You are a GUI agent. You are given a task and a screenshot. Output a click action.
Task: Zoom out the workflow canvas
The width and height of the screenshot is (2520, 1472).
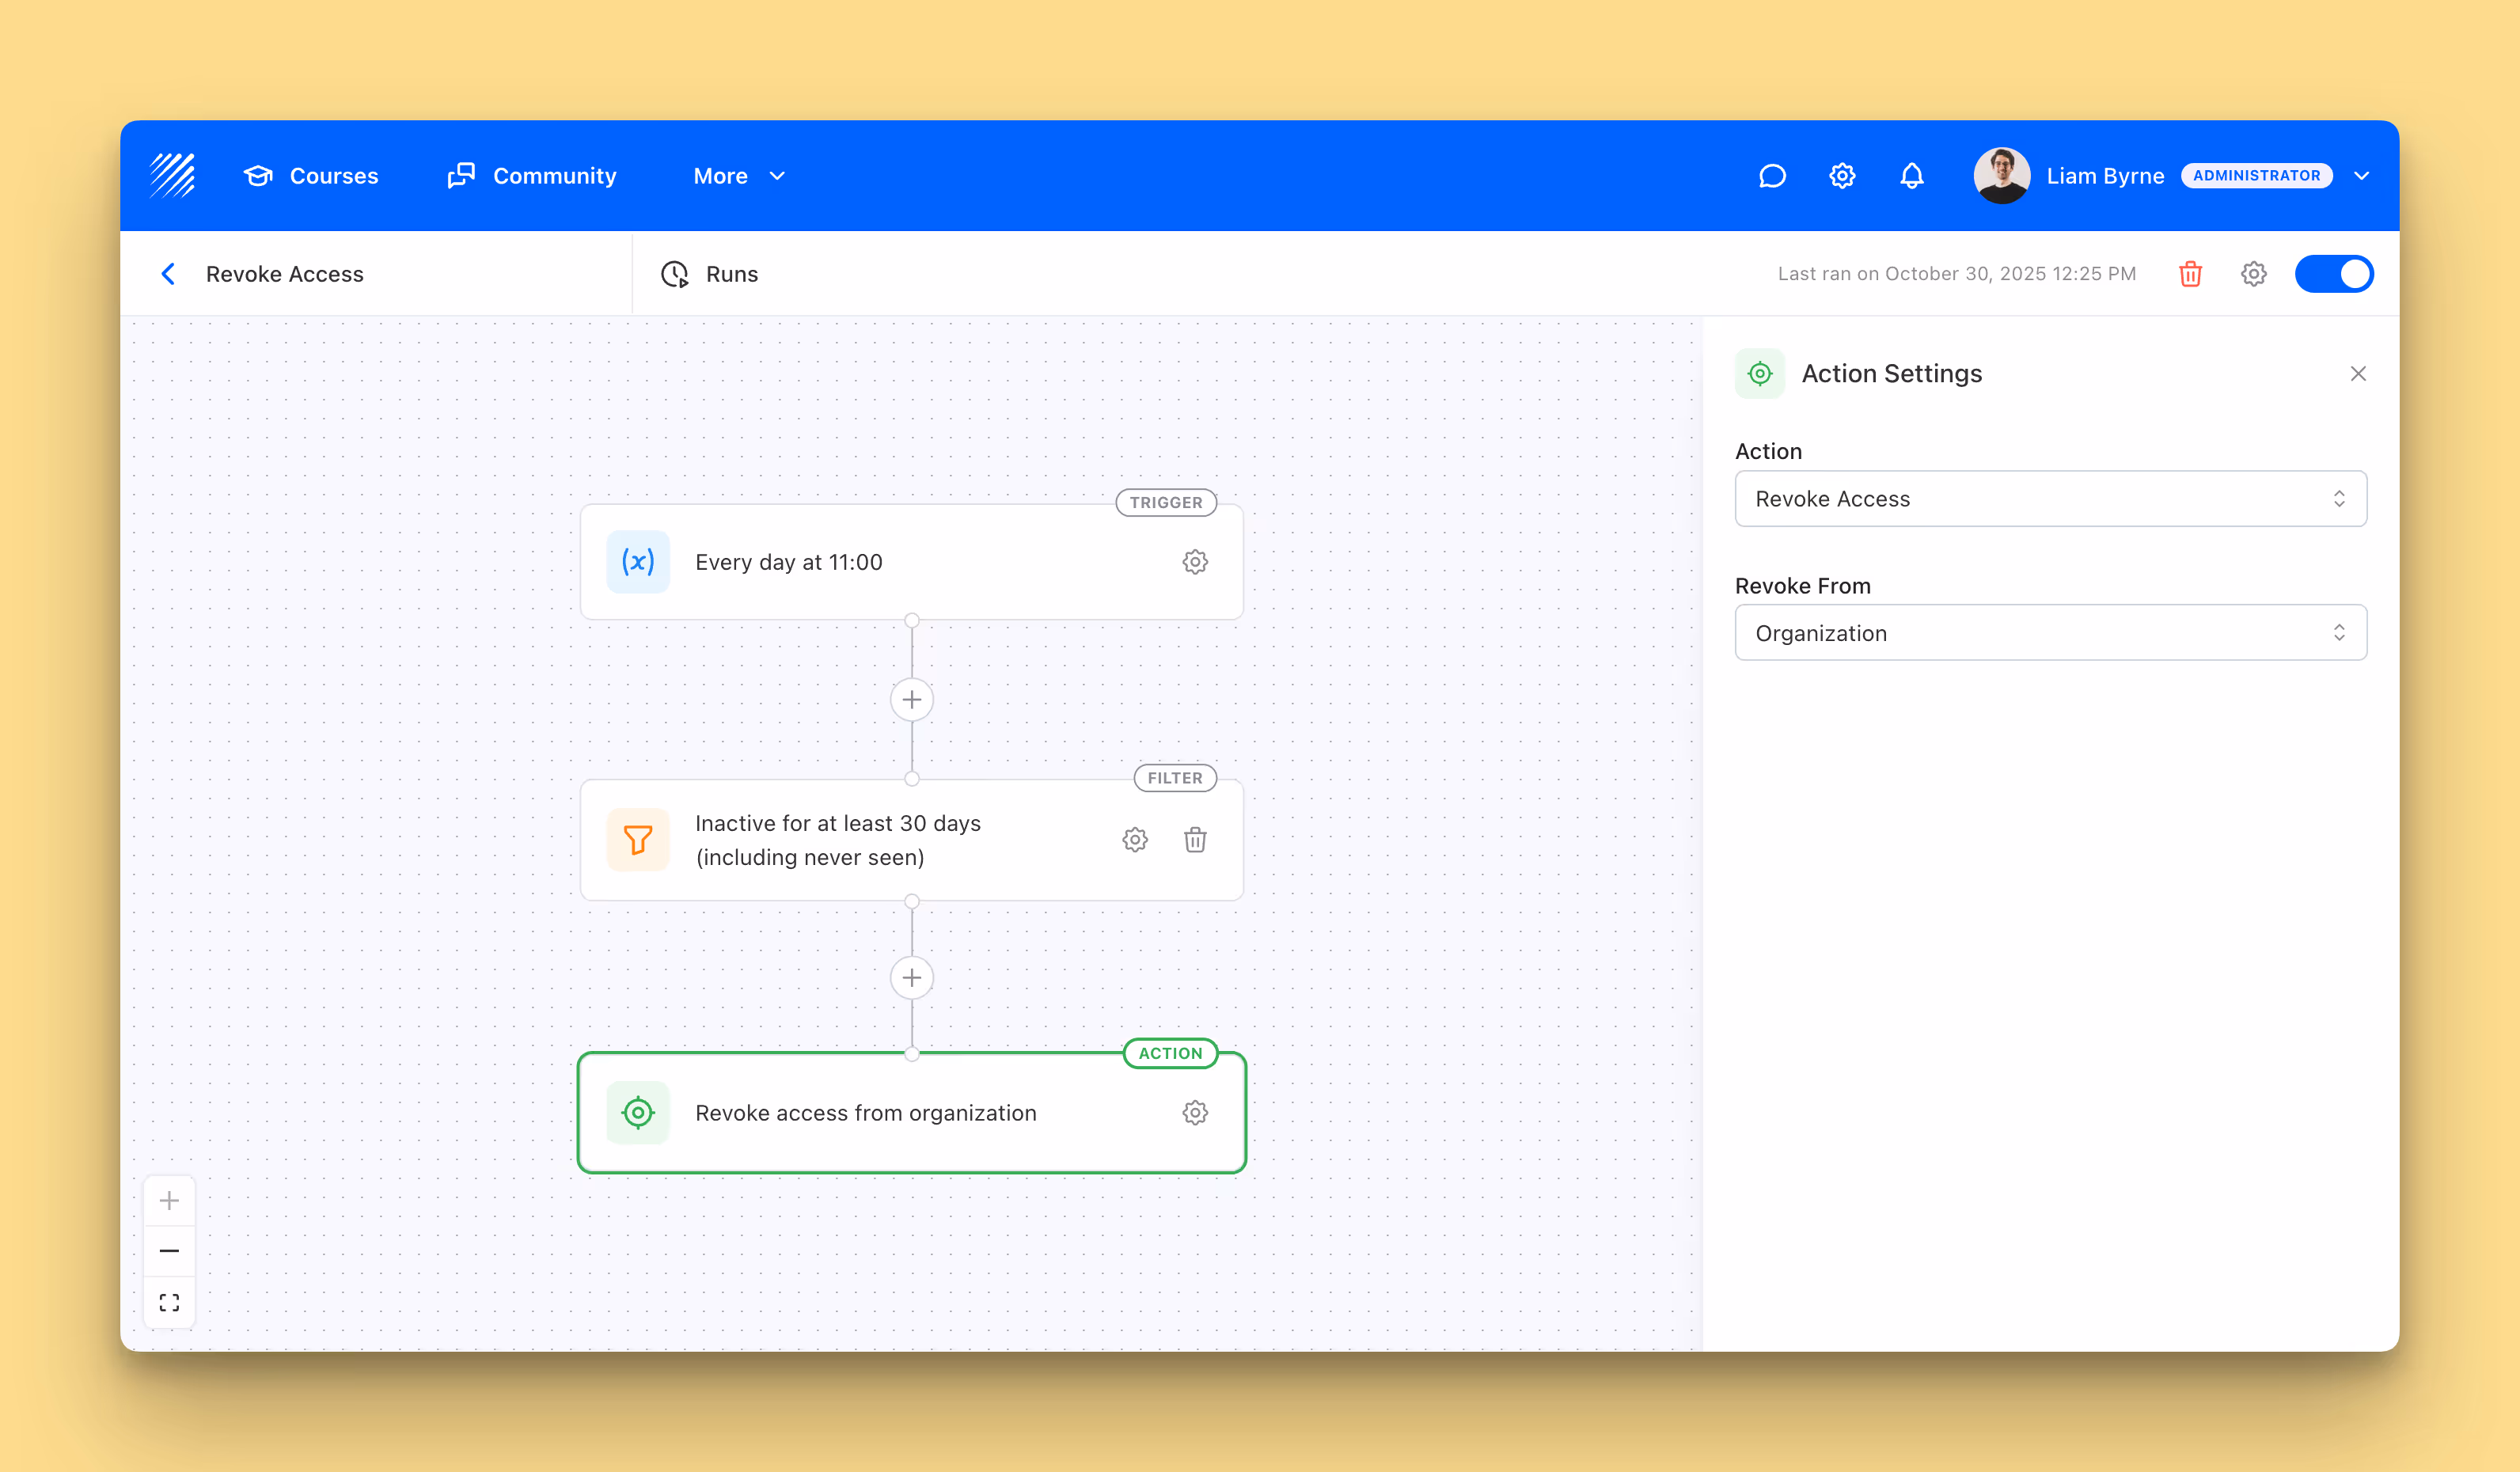169,1250
